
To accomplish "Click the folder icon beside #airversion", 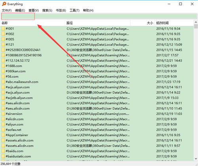I will click(3, 114).
